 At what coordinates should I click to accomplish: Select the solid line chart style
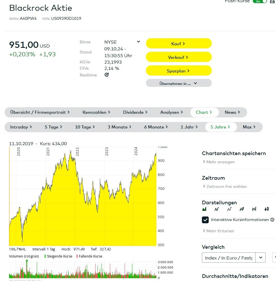coord(217,209)
